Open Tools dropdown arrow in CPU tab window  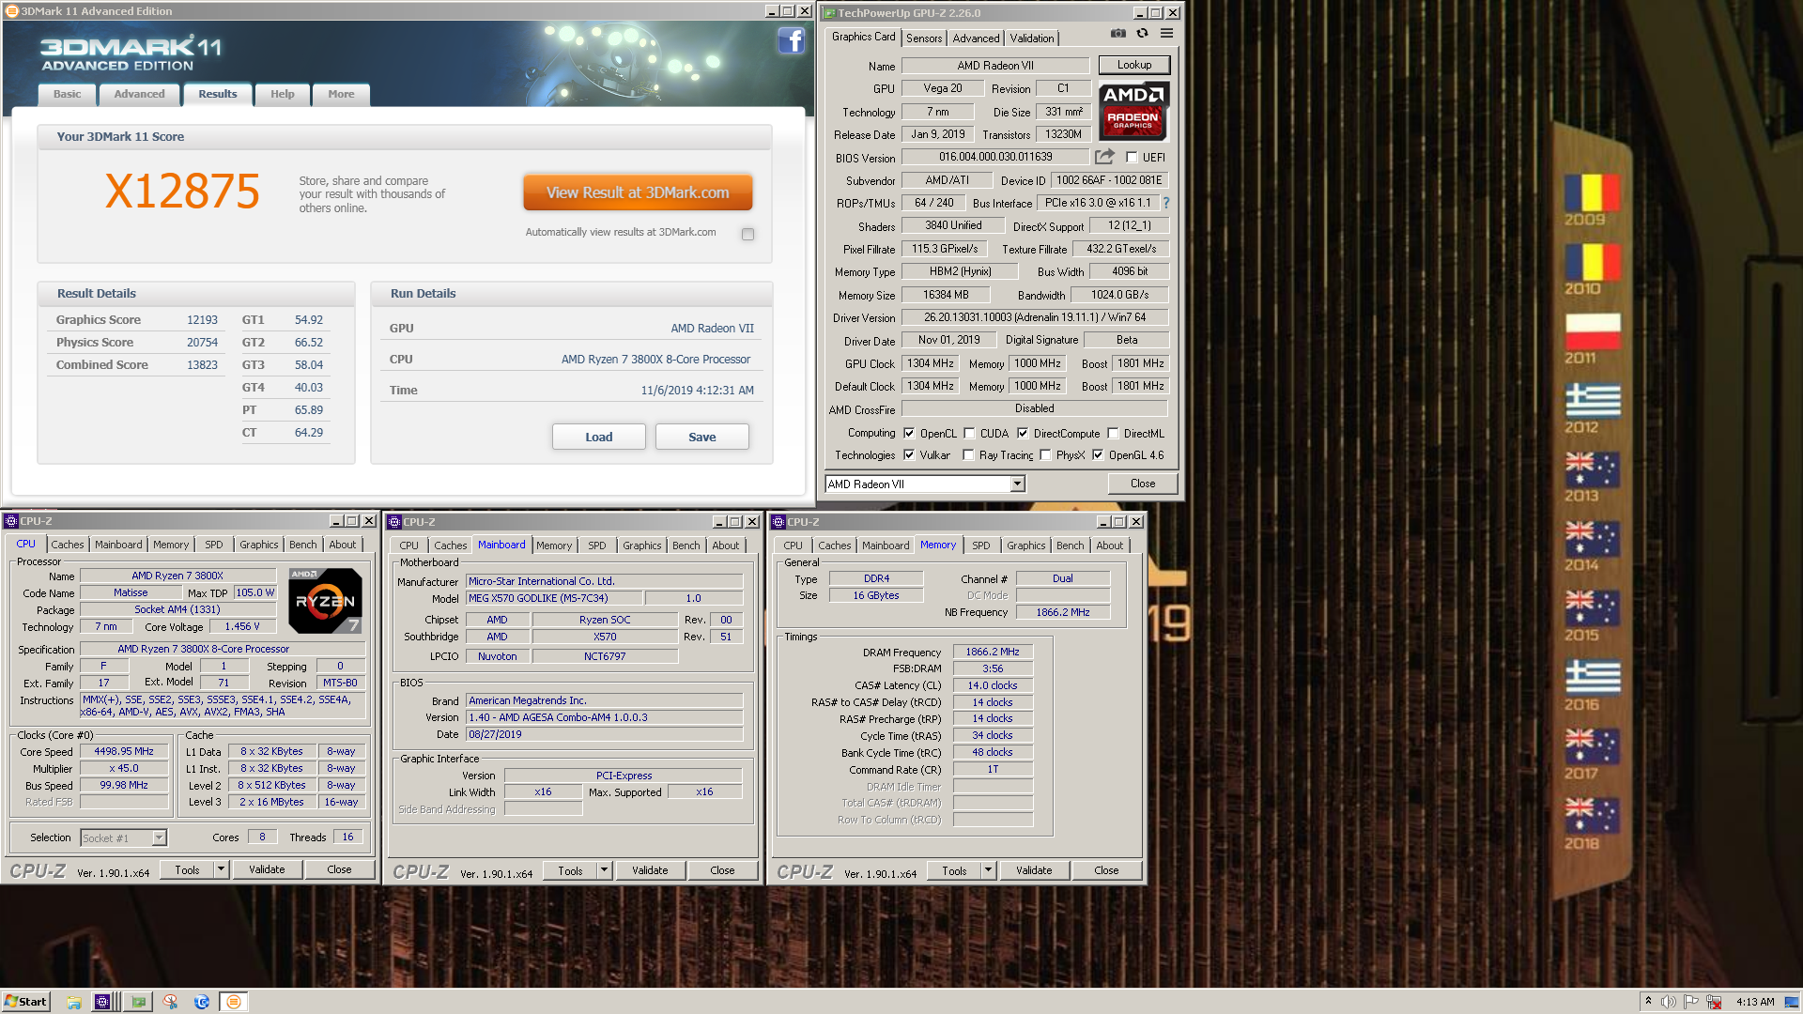[221, 869]
